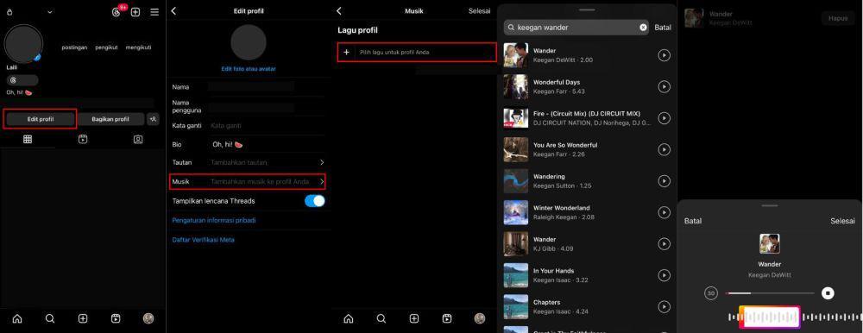863x333 pixels.
Task: Play preview of Fire - (Circuit Mix)
Action: coord(665,118)
